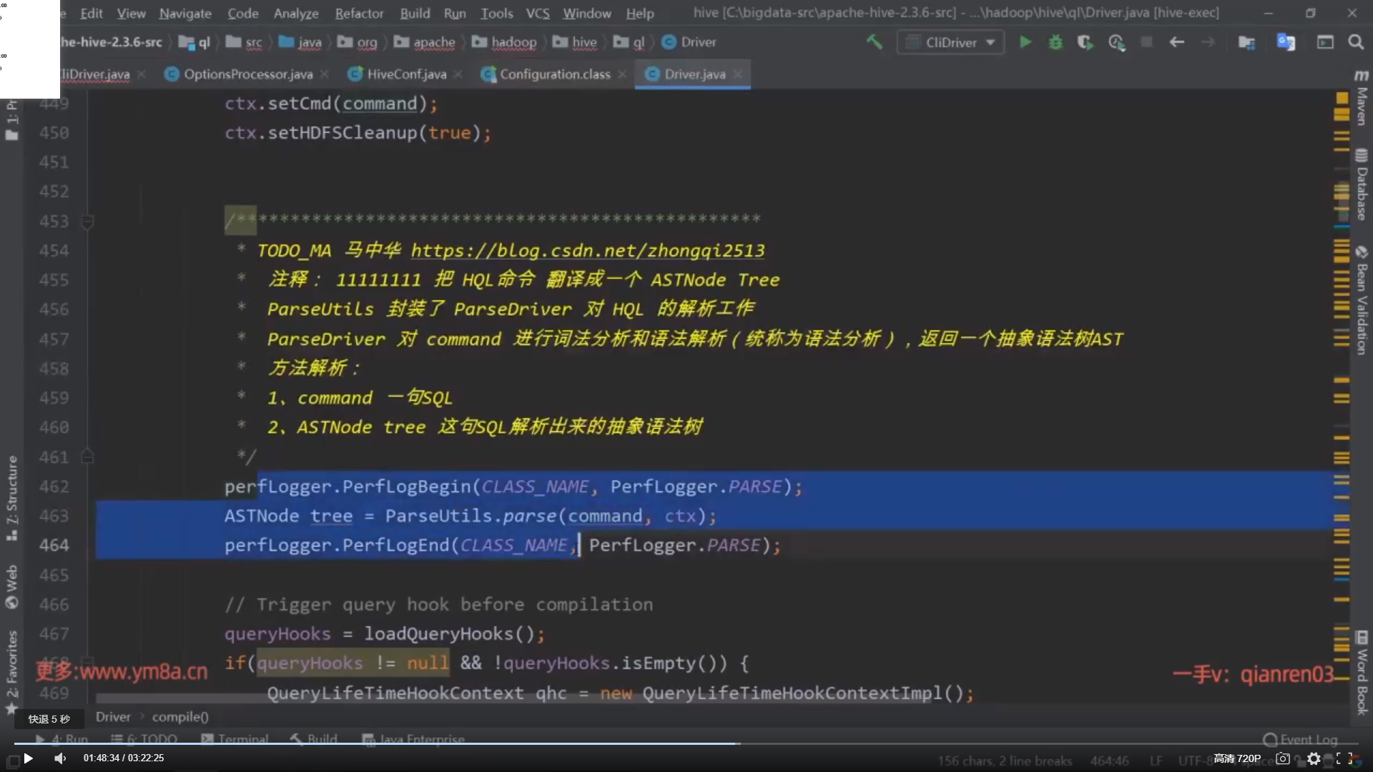Mute the video player volume
Viewport: 1373px width, 772px height.
point(60,758)
